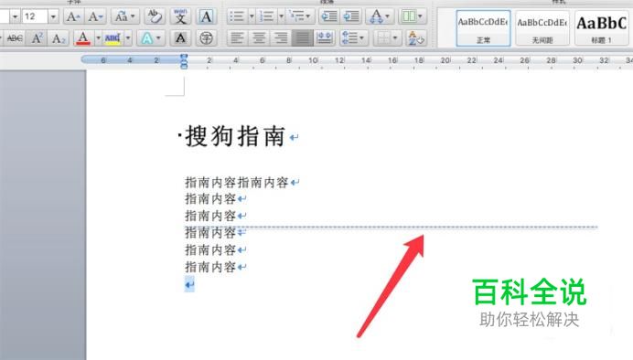
Task: Click the Shrink Font icon
Action: (x=96, y=16)
